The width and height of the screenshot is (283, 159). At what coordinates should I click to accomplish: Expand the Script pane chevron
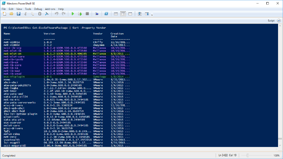tap(279, 20)
